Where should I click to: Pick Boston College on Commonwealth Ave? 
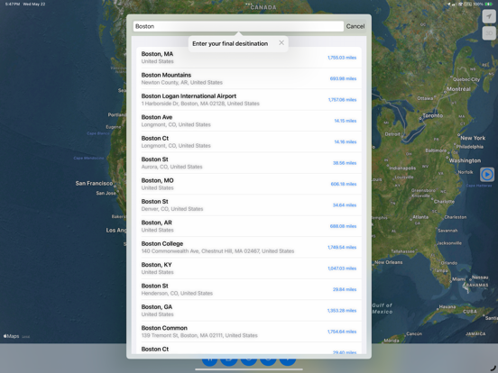tap(249, 248)
